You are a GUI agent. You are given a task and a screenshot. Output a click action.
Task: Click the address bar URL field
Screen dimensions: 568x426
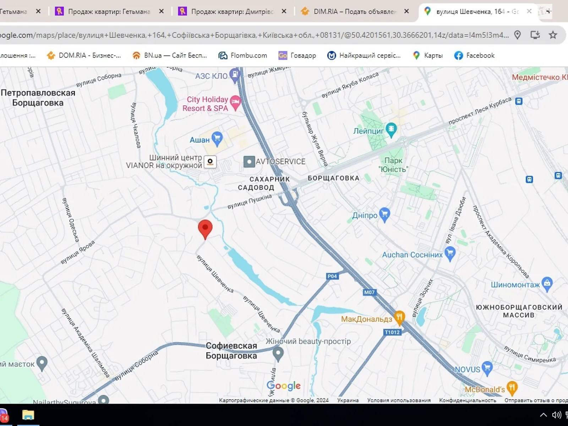pyautogui.click(x=254, y=35)
